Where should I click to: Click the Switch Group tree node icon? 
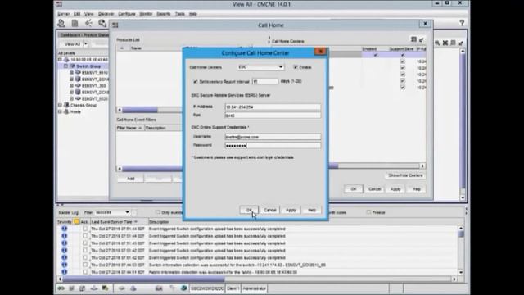click(72, 66)
